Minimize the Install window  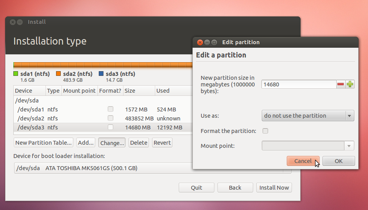(x=20, y=22)
